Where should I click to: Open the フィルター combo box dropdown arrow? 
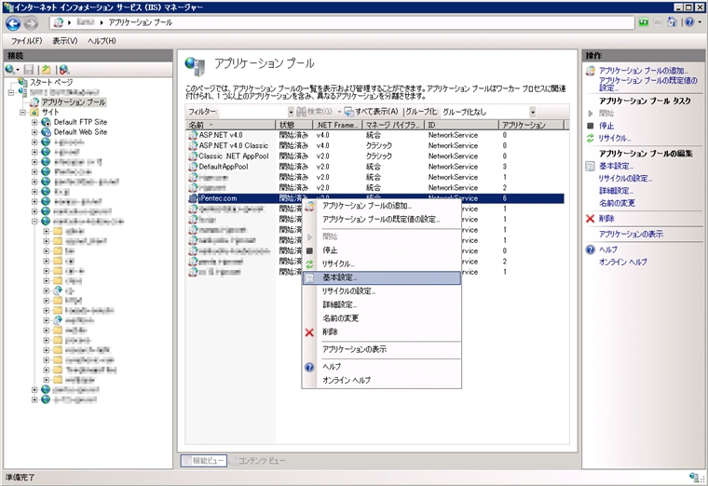click(289, 112)
